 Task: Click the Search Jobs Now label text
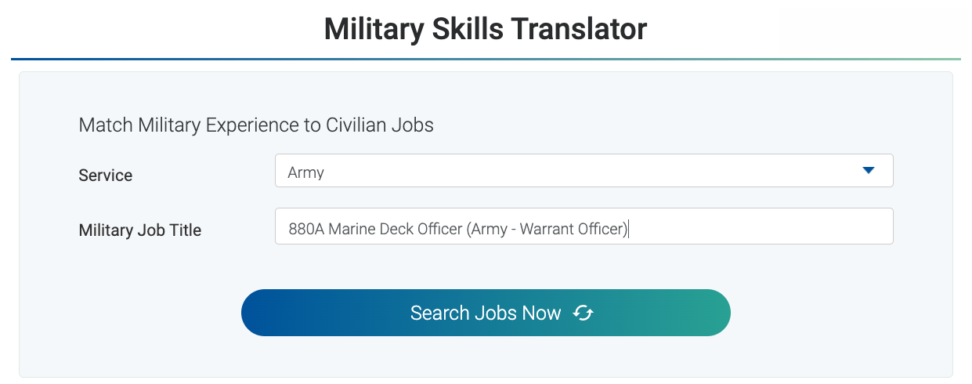click(x=486, y=313)
